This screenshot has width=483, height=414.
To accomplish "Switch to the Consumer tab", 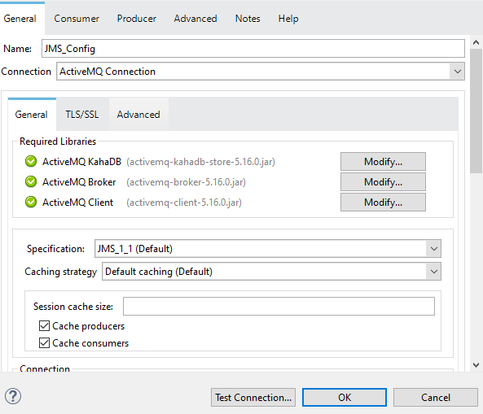I will [x=77, y=19].
